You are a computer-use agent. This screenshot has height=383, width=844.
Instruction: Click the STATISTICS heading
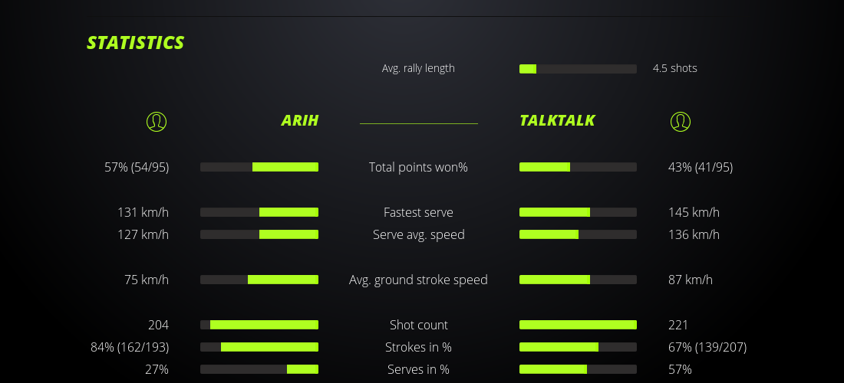click(x=136, y=43)
